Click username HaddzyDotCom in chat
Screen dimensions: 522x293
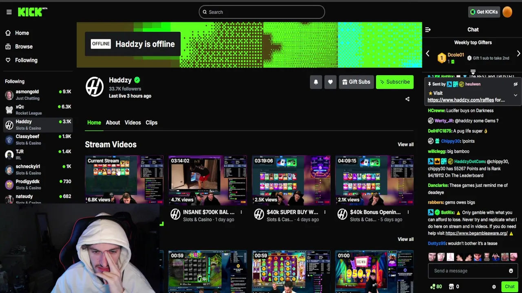[469, 162]
